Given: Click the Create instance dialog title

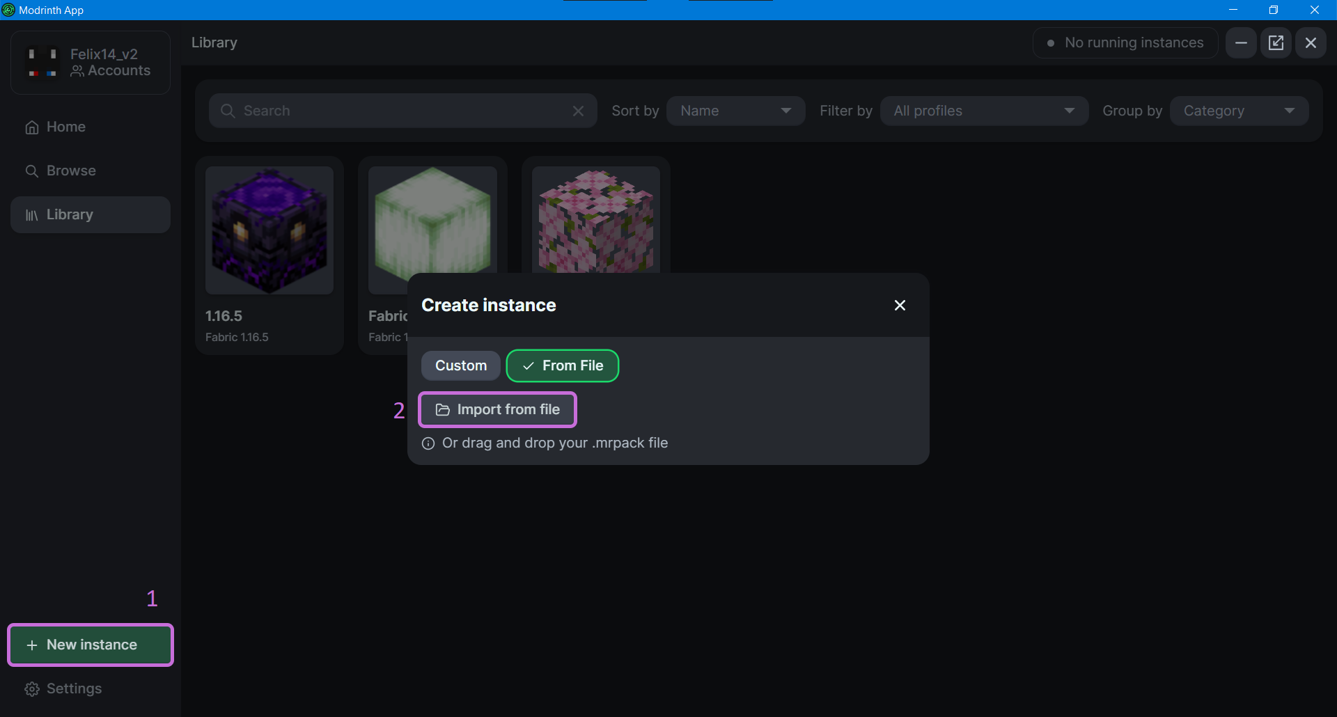Looking at the screenshot, I should [489, 305].
